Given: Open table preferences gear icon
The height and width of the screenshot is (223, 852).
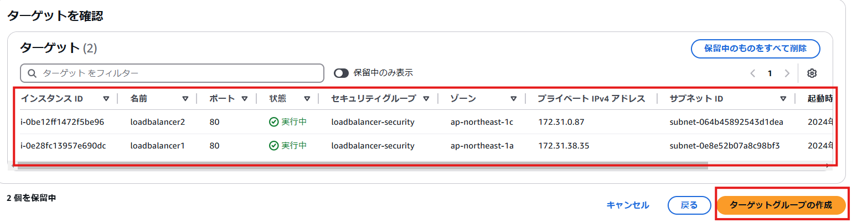Looking at the screenshot, I should pos(812,73).
